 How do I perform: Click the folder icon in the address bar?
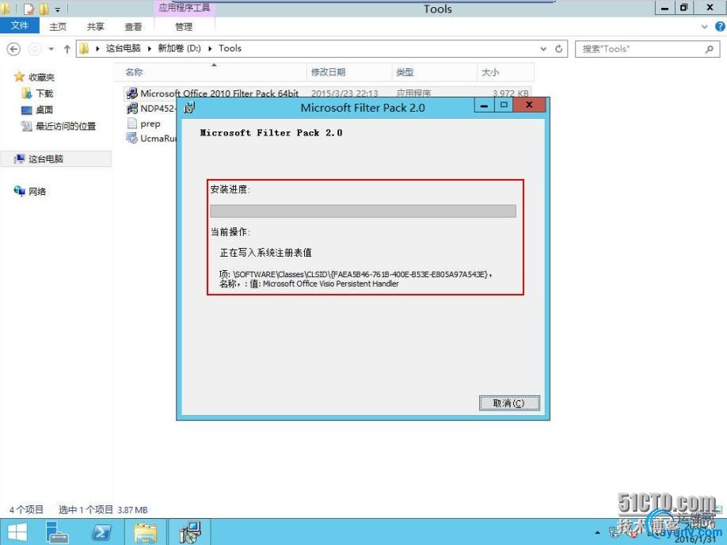point(84,48)
